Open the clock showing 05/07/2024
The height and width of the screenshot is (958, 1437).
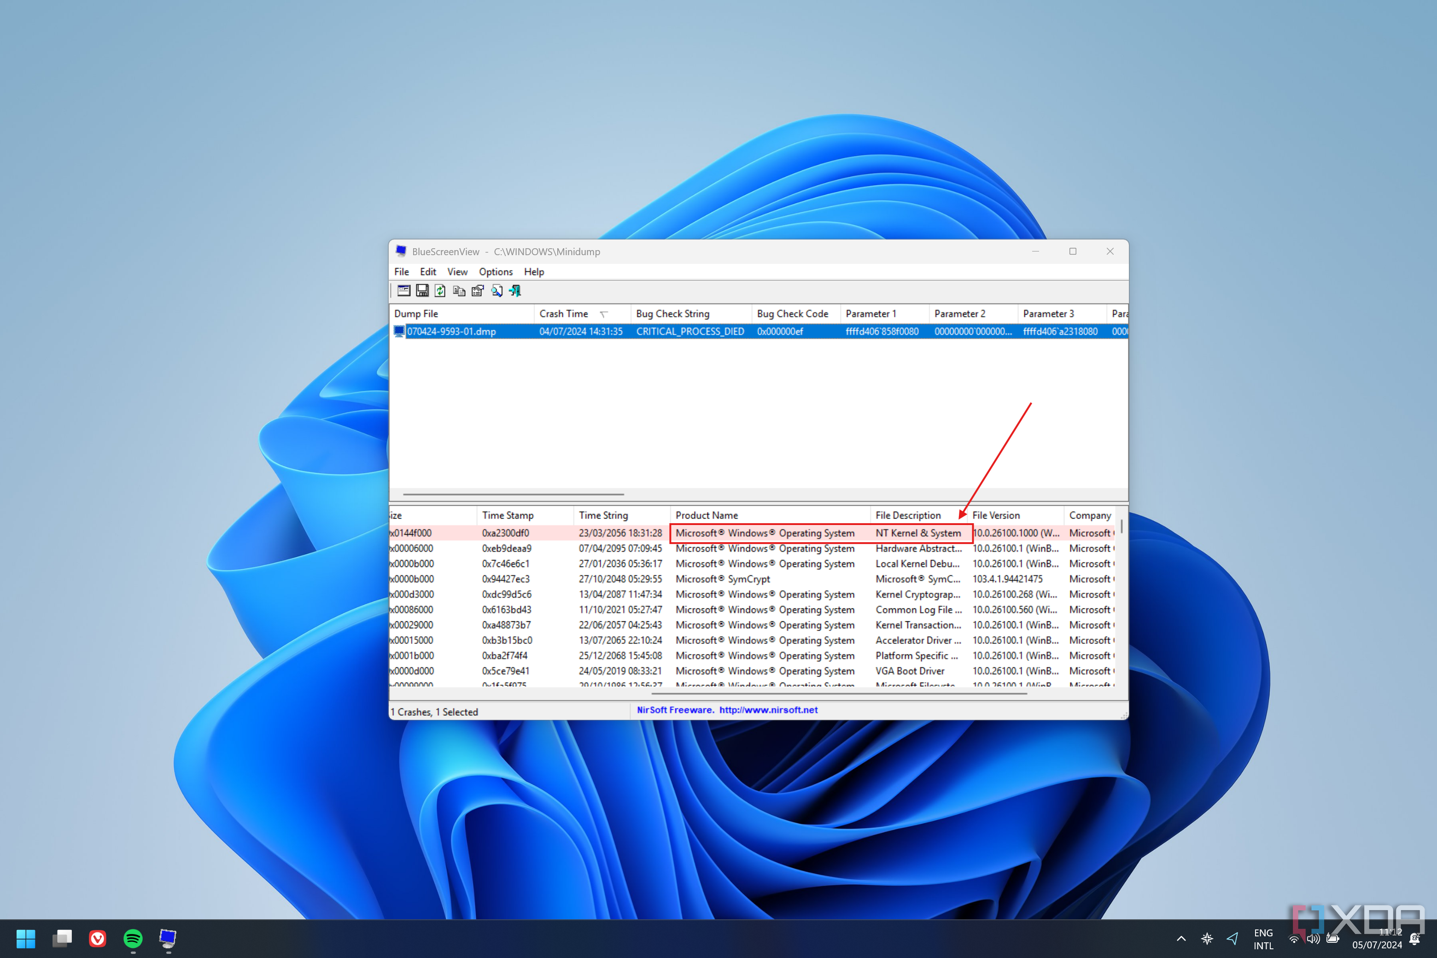click(x=1377, y=939)
